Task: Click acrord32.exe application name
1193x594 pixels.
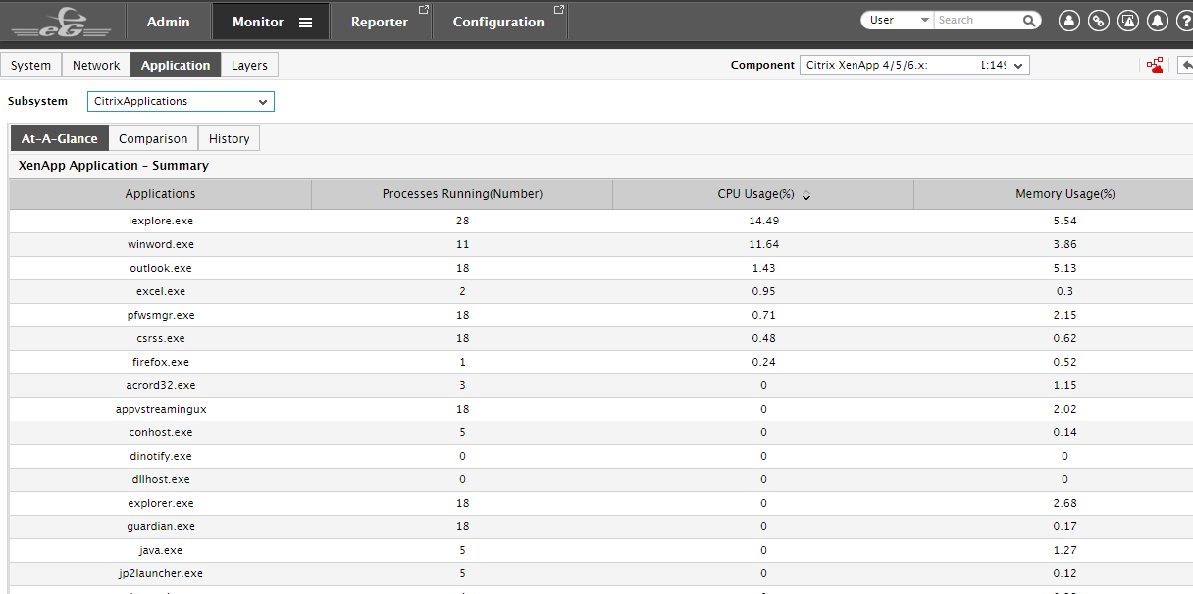Action: pyautogui.click(x=161, y=385)
